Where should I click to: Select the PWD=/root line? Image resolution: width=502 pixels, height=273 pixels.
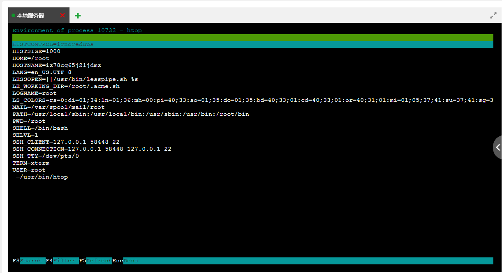click(29, 121)
